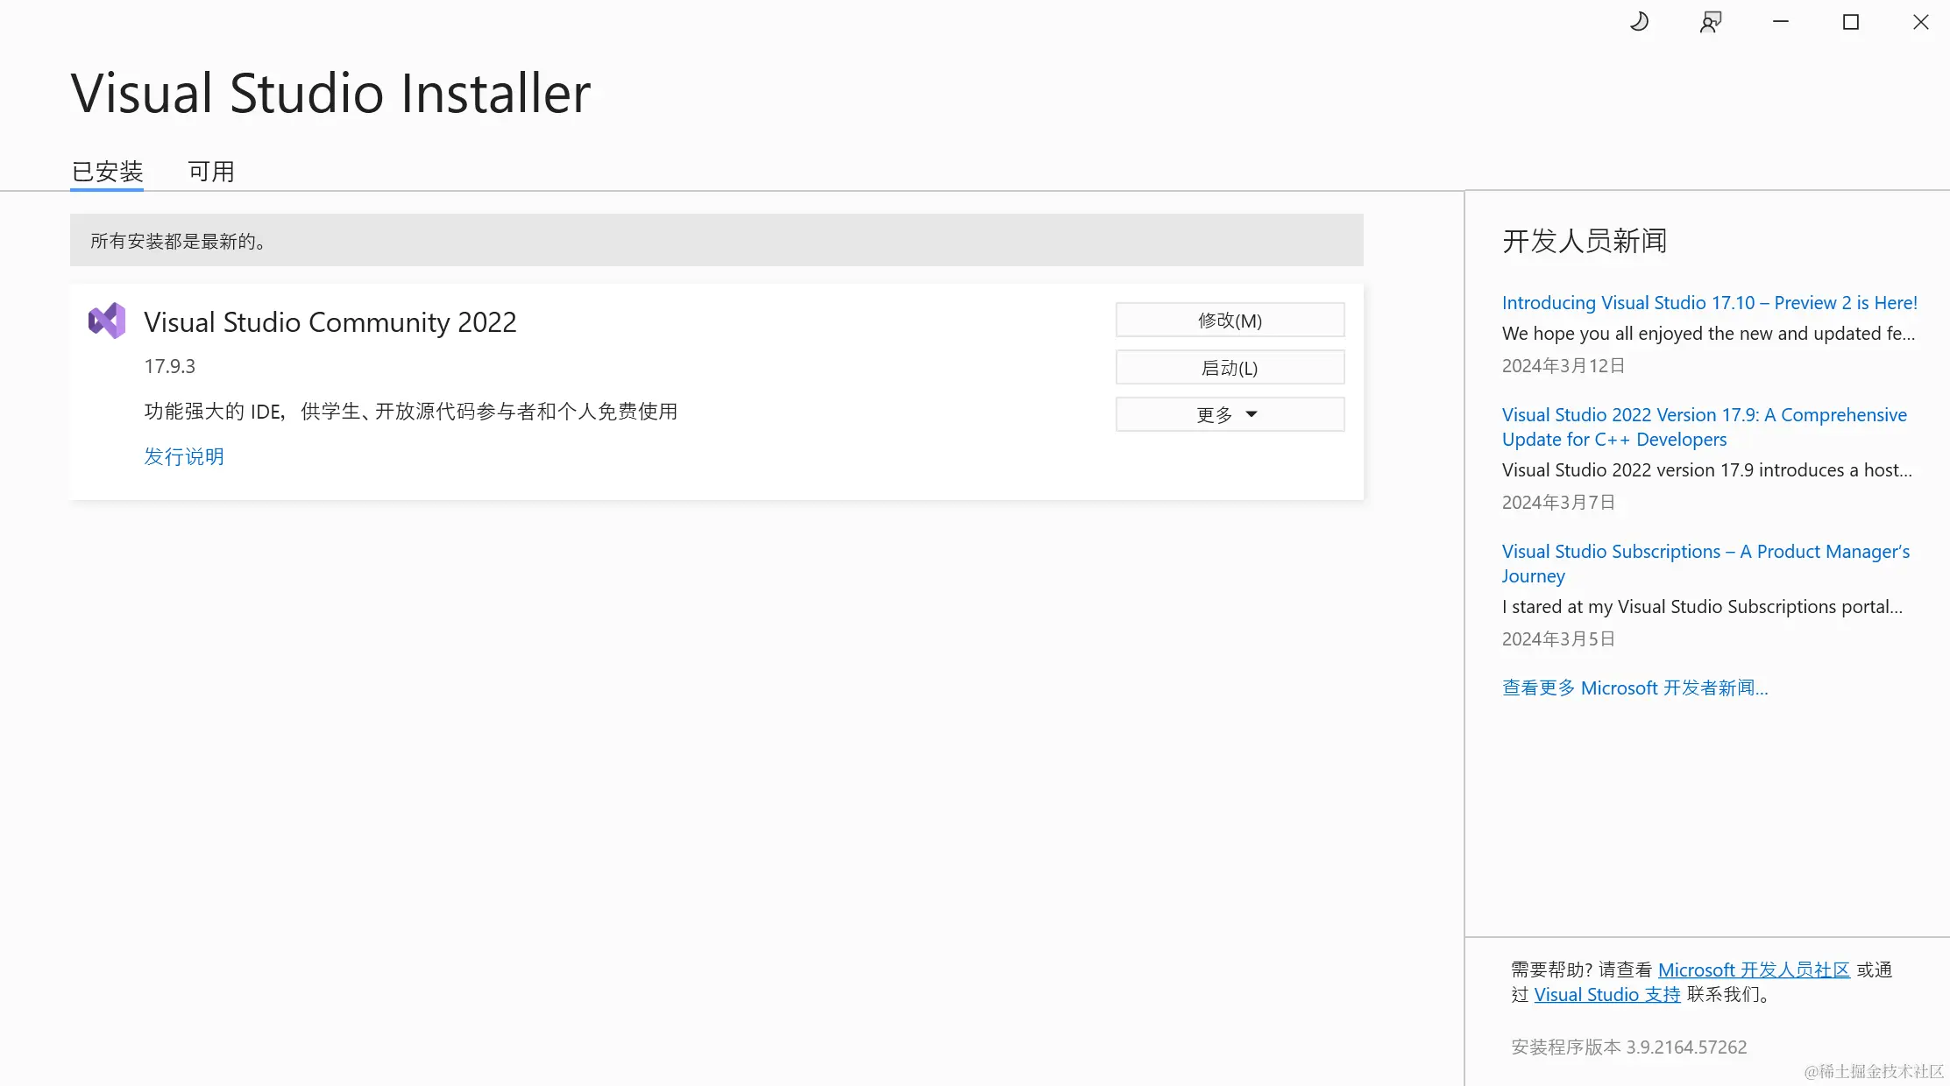Maximize the installer window
1950x1086 pixels.
pyautogui.click(x=1850, y=22)
